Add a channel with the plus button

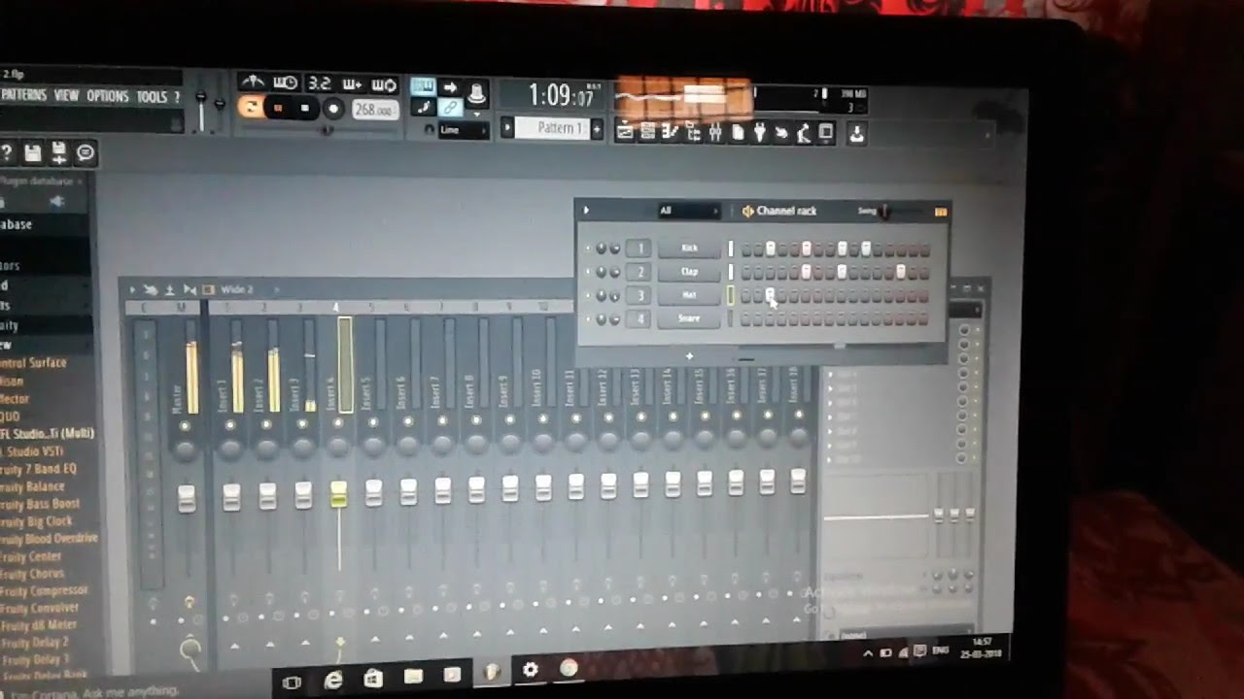click(689, 356)
